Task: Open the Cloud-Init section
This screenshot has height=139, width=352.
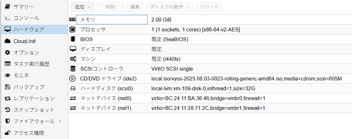Action: coord(24,41)
